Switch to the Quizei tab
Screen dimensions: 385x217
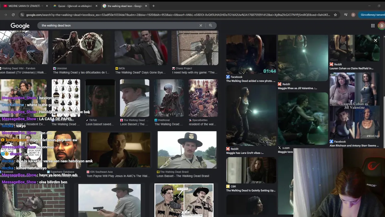point(75,6)
